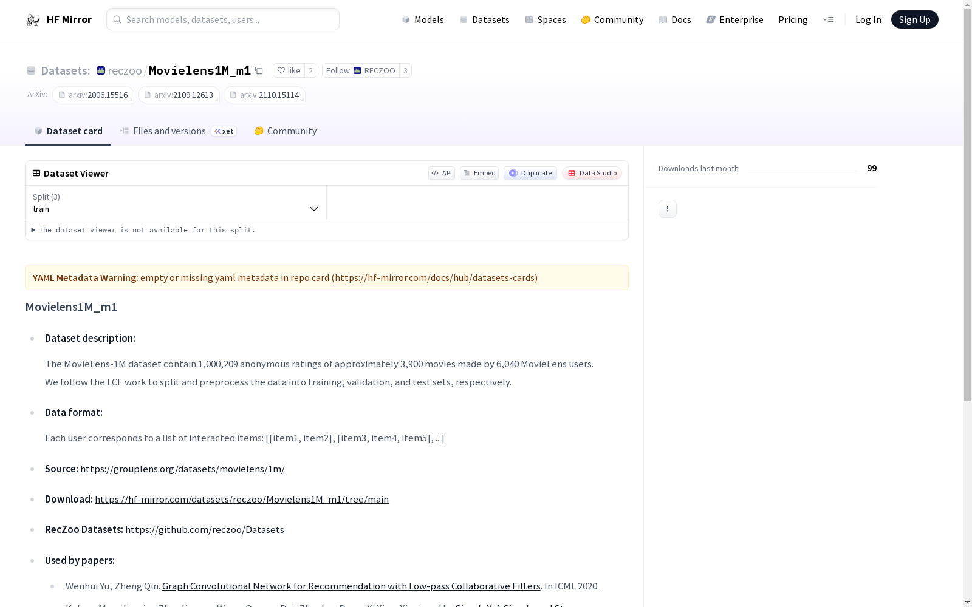972x607 pixels.
Task: Open the reczoo owner profile link
Action: tap(125, 70)
